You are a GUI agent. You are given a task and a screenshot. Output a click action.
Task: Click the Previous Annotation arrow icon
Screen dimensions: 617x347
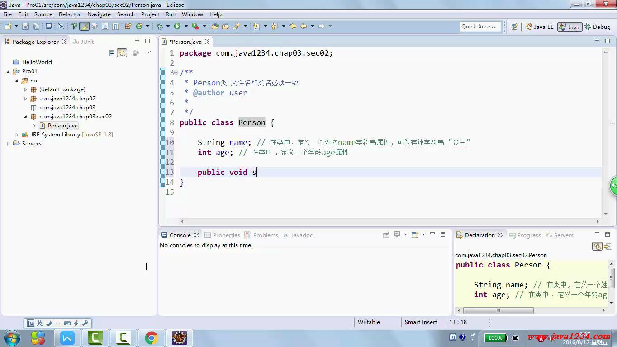click(x=274, y=27)
